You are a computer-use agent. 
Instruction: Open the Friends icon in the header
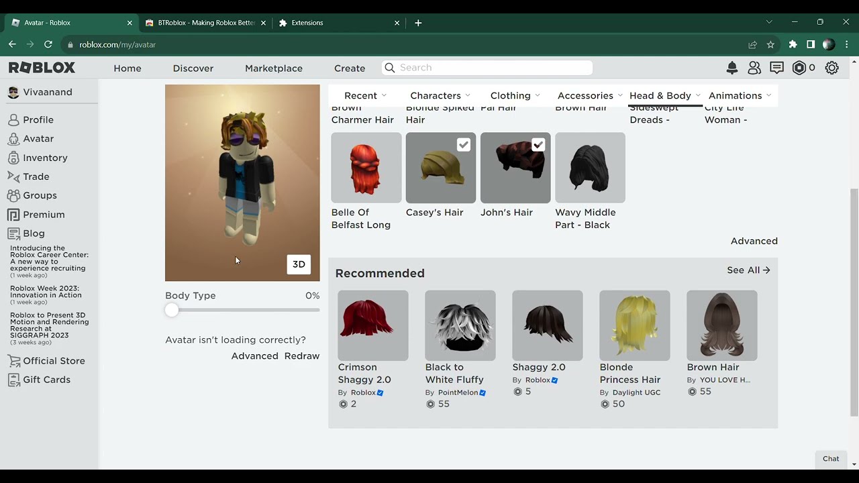click(x=754, y=68)
